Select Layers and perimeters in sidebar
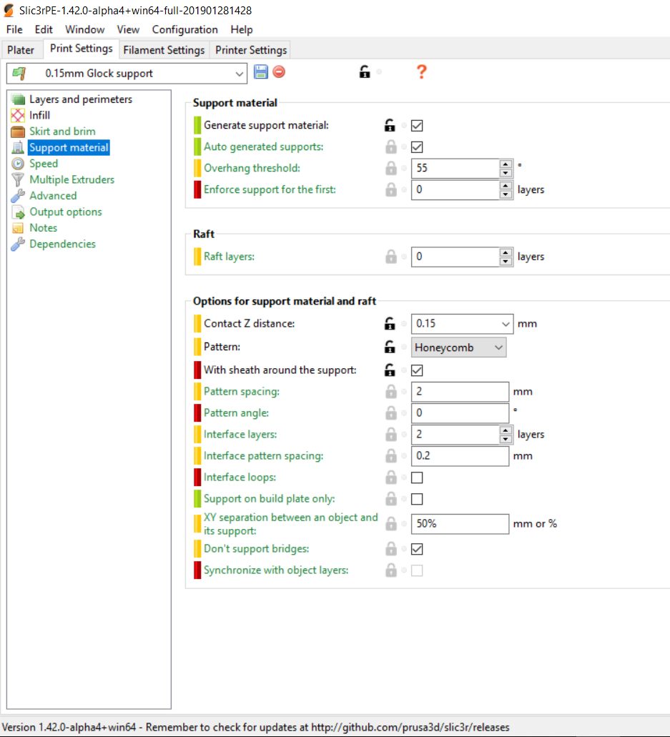The height and width of the screenshot is (737, 670). (81, 99)
